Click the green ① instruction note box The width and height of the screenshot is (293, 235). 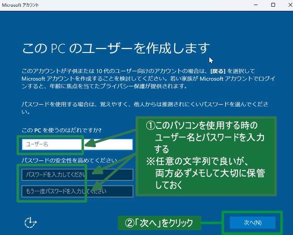(206, 157)
